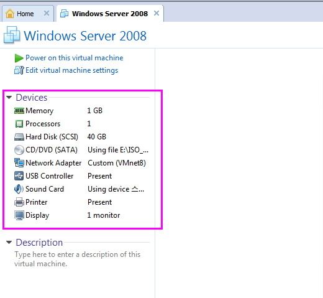The width and height of the screenshot is (323, 298).
Task: Select the Processors device label
Action: 43,124
